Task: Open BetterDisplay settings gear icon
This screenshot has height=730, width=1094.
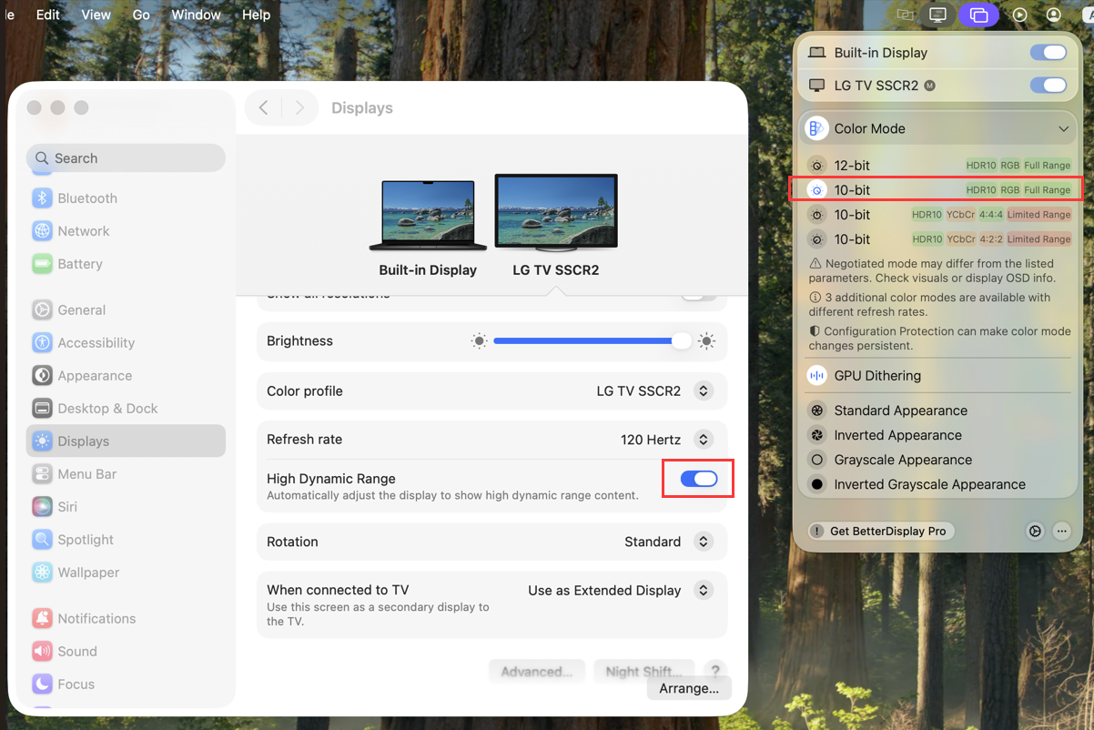Action: click(1035, 532)
